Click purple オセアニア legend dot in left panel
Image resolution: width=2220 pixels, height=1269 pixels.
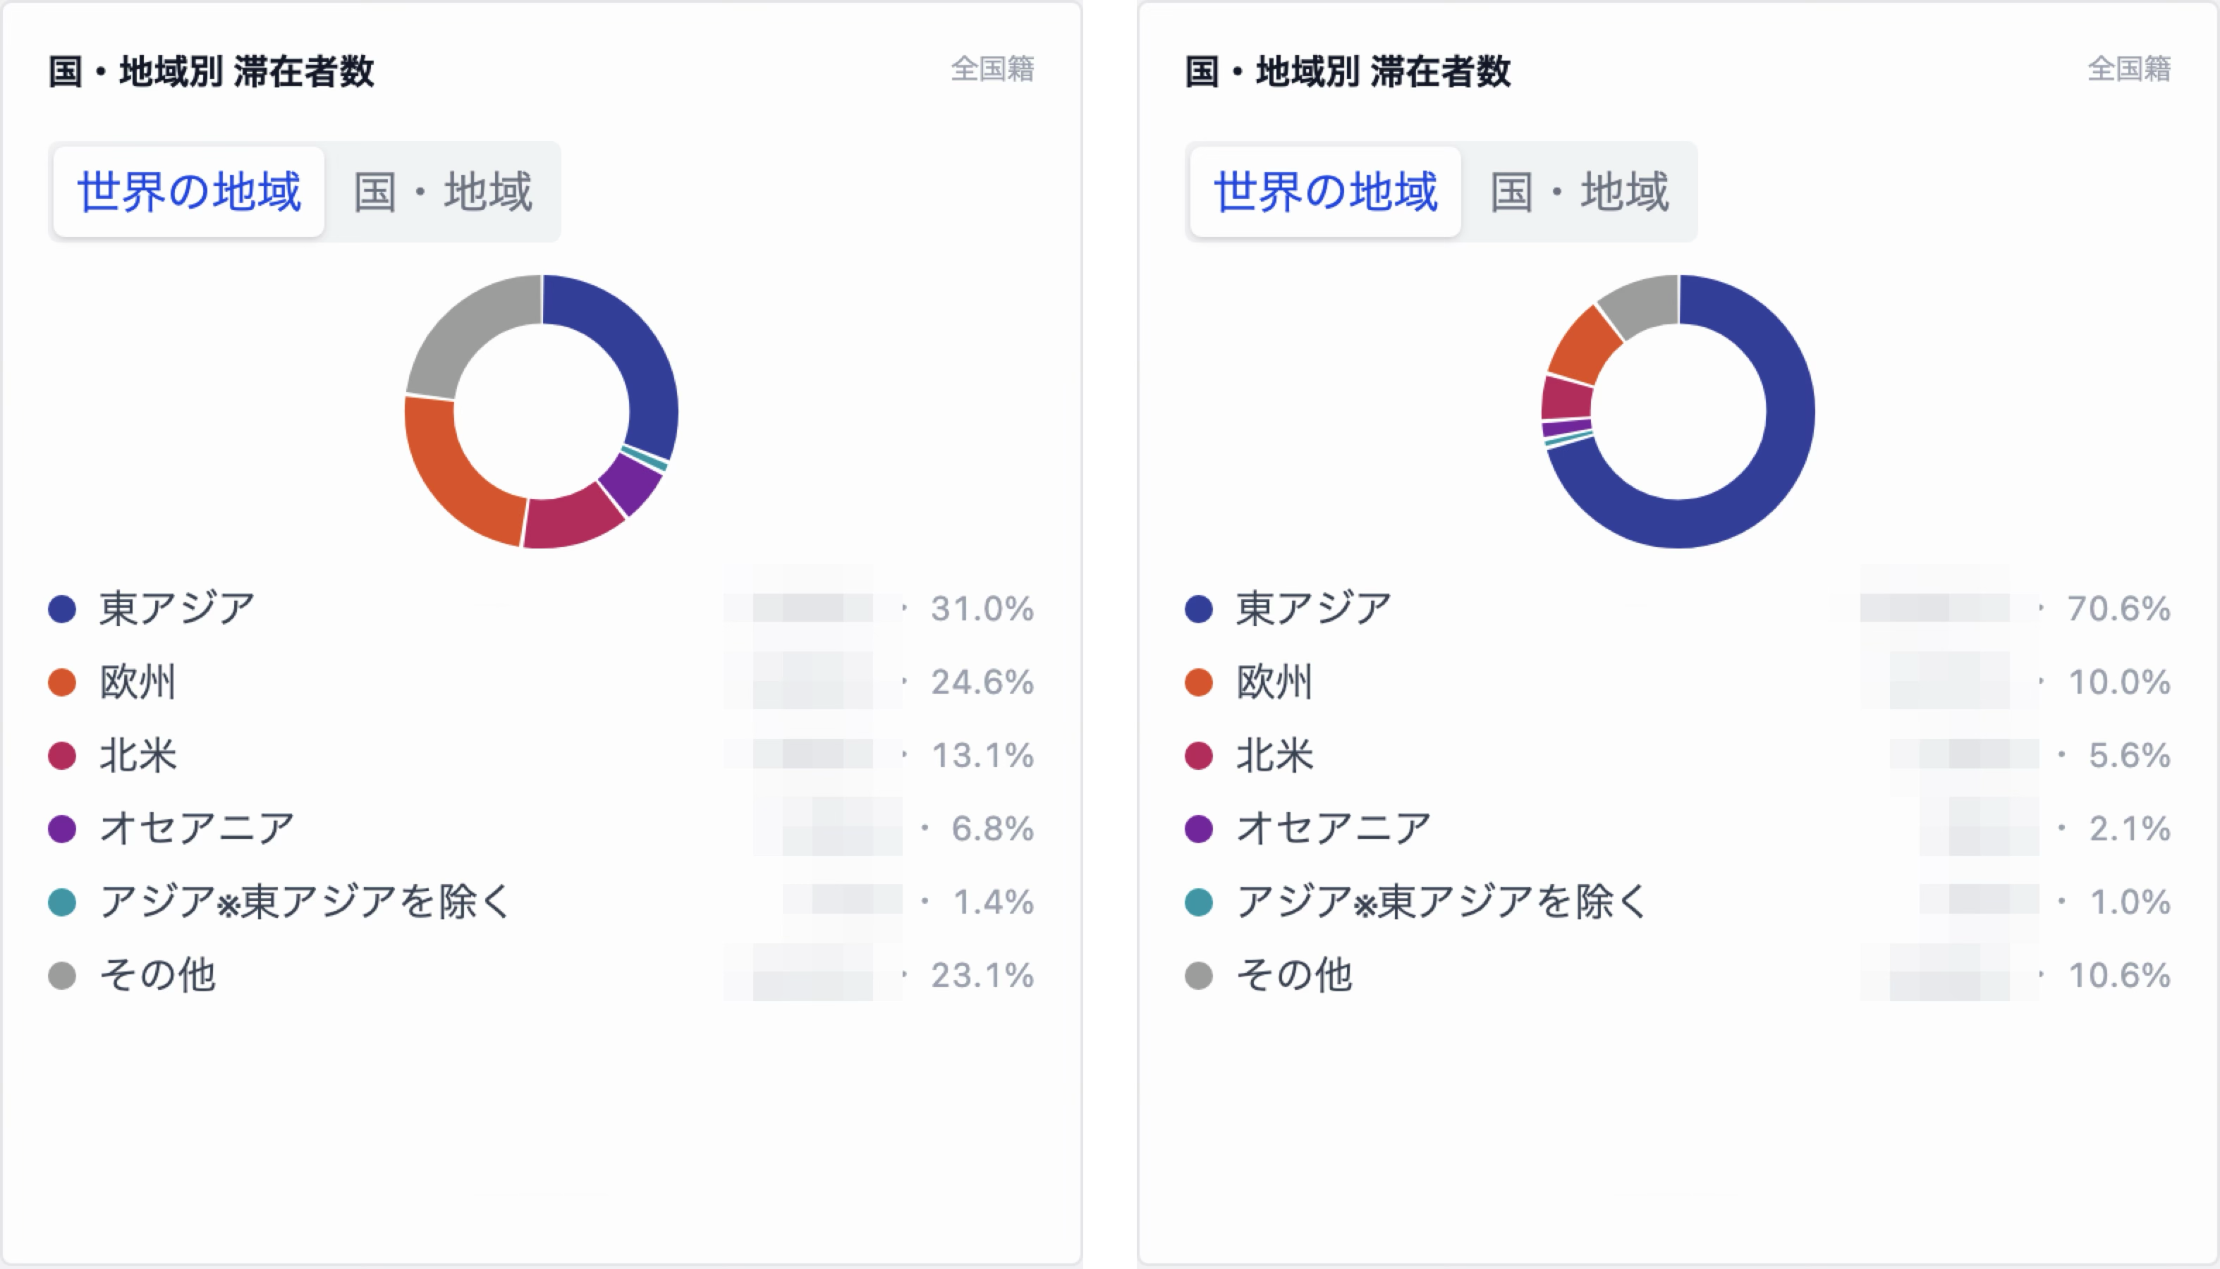(62, 828)
